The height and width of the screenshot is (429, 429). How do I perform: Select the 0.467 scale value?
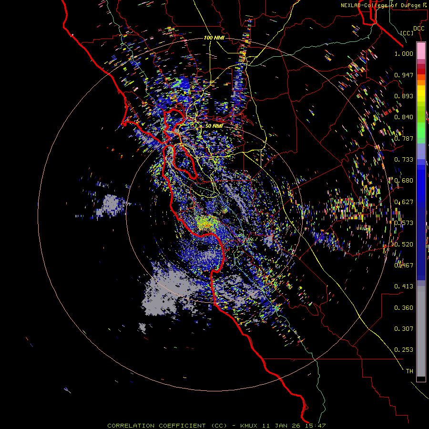tap(404, 266)
